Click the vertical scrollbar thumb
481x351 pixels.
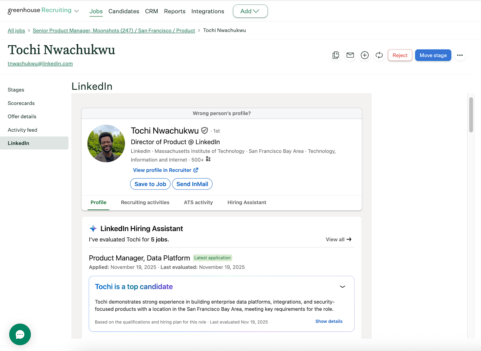tap(471, 115)
